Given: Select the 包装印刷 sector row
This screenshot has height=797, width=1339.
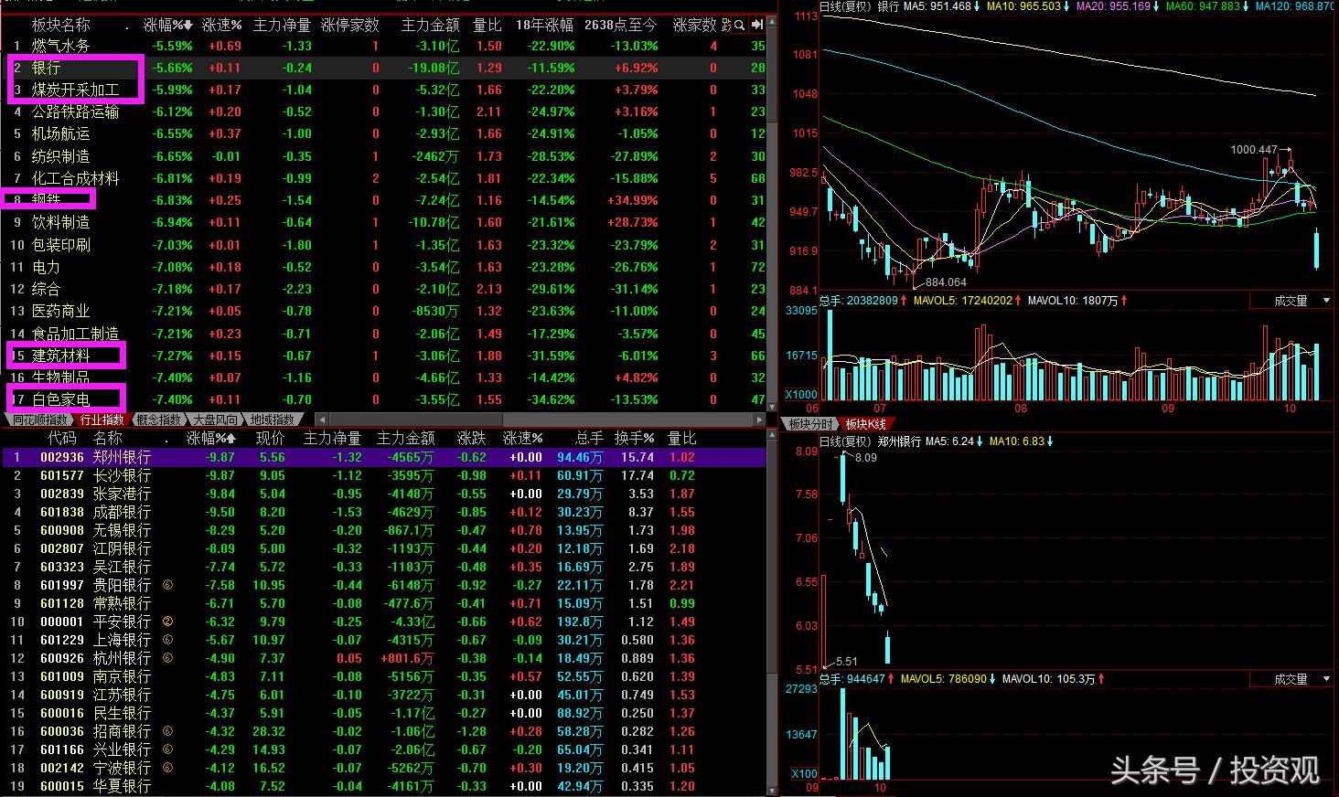Looking at the screenshot, I should (x=383, y=245).
